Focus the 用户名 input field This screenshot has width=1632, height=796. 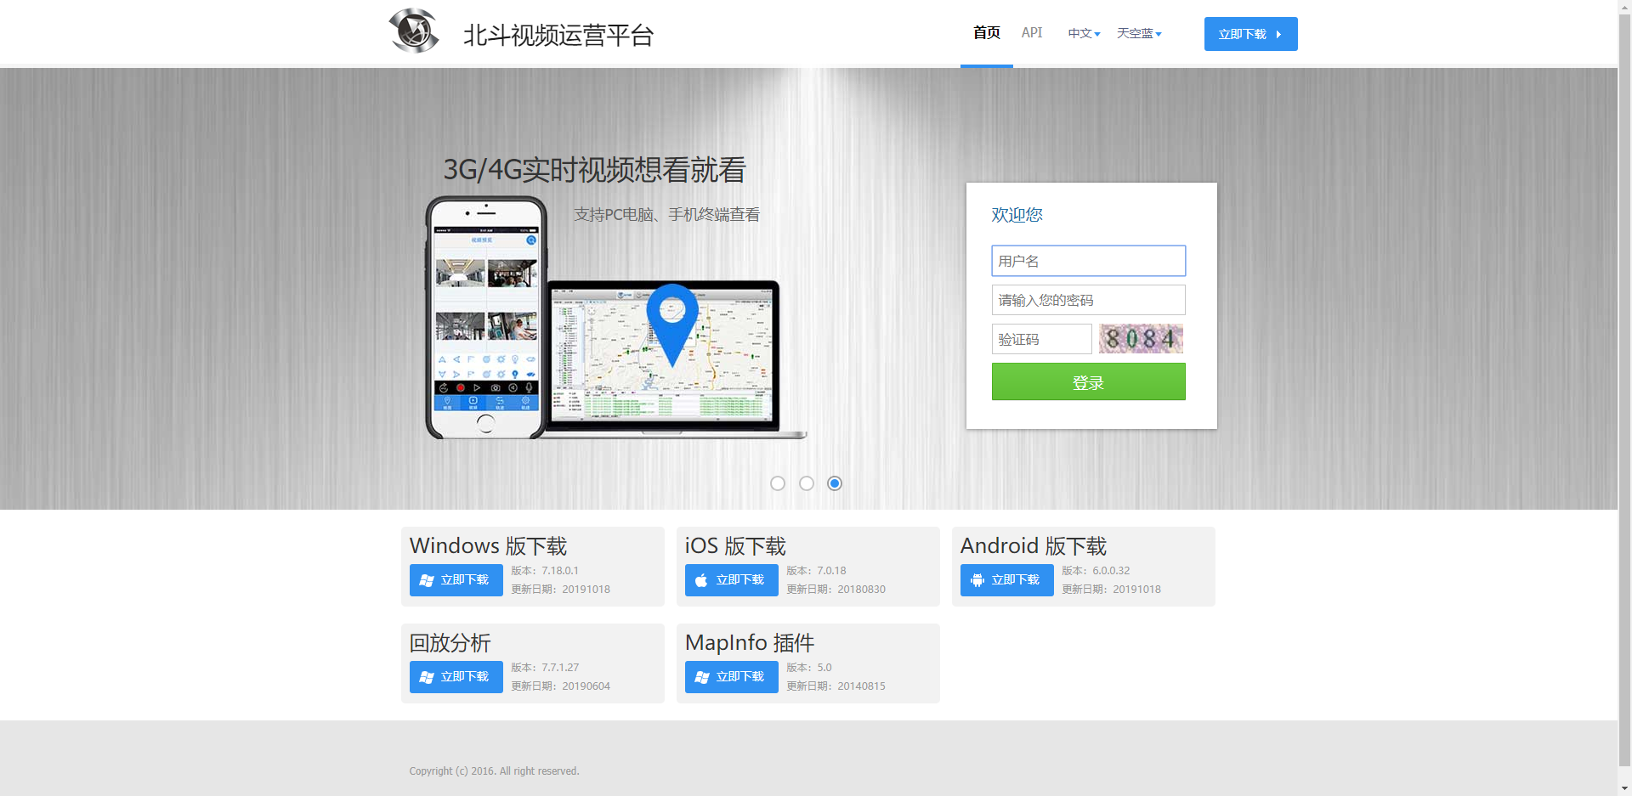pyautogui.click(x=1088, y=261)
